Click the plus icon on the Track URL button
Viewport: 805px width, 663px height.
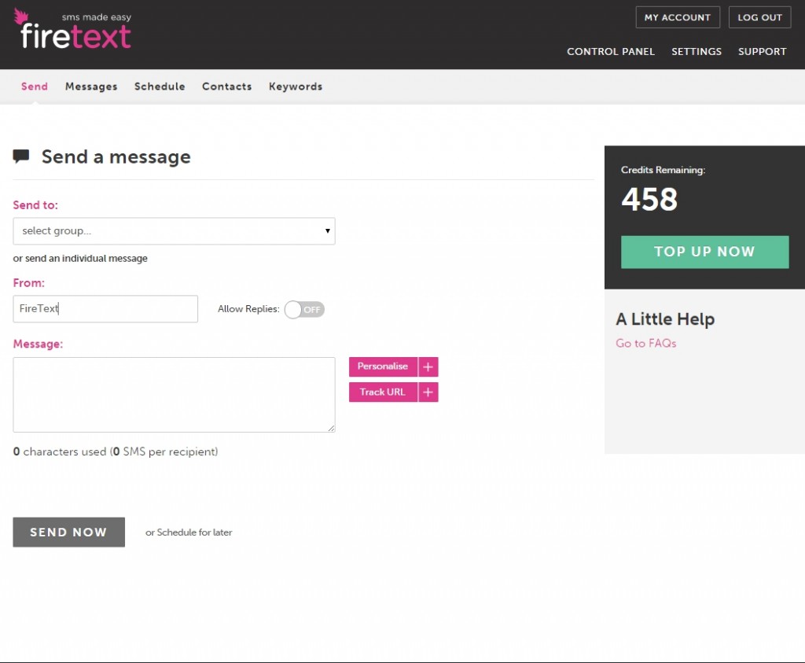(428, 392)
